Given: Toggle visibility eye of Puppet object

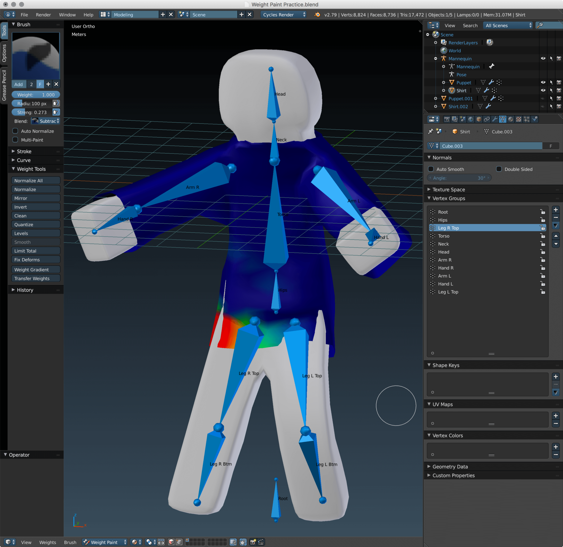Looking at the screenshot, I should (x=543, y=82).
